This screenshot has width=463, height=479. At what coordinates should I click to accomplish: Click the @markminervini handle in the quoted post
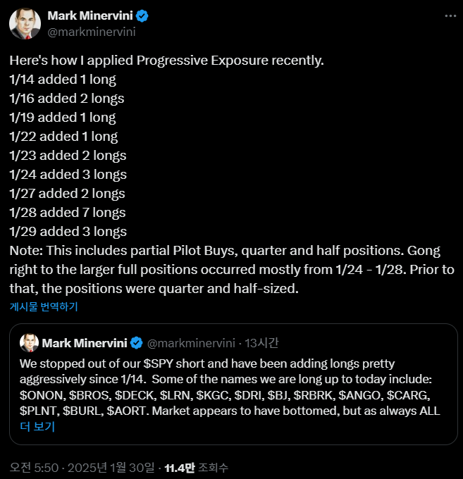[190, 343]
